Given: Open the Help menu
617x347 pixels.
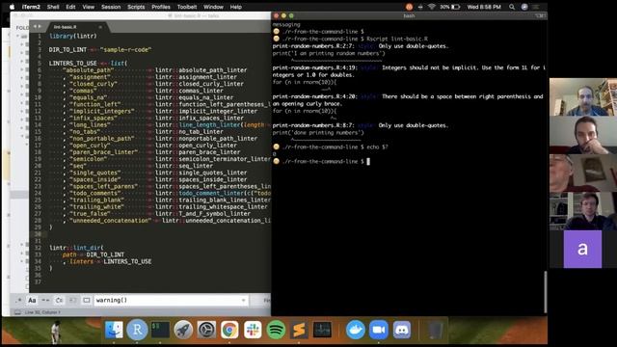Looking at the screenshot, I should [235, 7].
